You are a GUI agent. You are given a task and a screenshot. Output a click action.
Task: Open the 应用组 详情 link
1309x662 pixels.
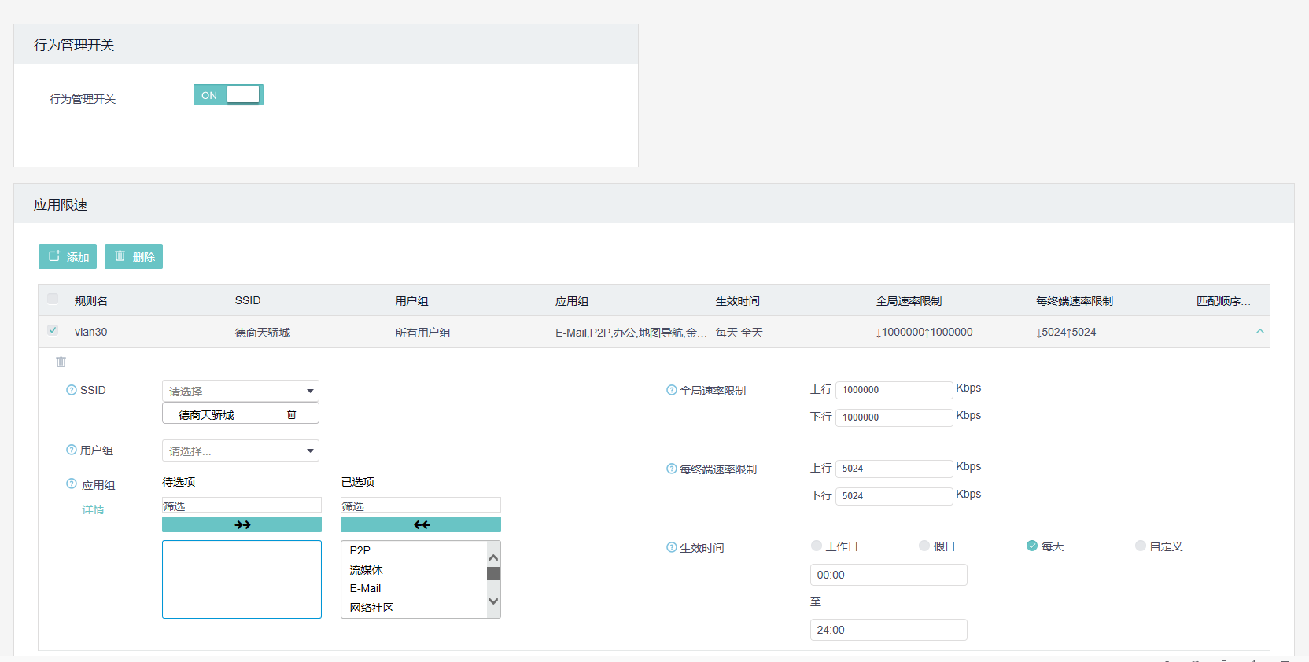tap(93, 509)
